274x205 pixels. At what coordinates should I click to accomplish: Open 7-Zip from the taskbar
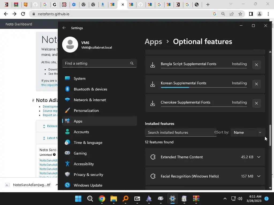pos(137,199)
